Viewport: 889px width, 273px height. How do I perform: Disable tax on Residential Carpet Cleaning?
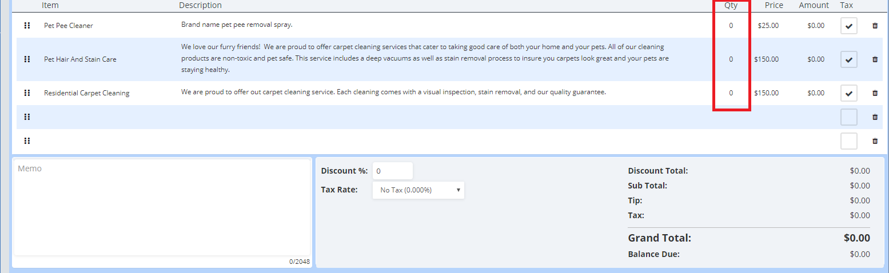pyautogui.click(x=848, y=93)
